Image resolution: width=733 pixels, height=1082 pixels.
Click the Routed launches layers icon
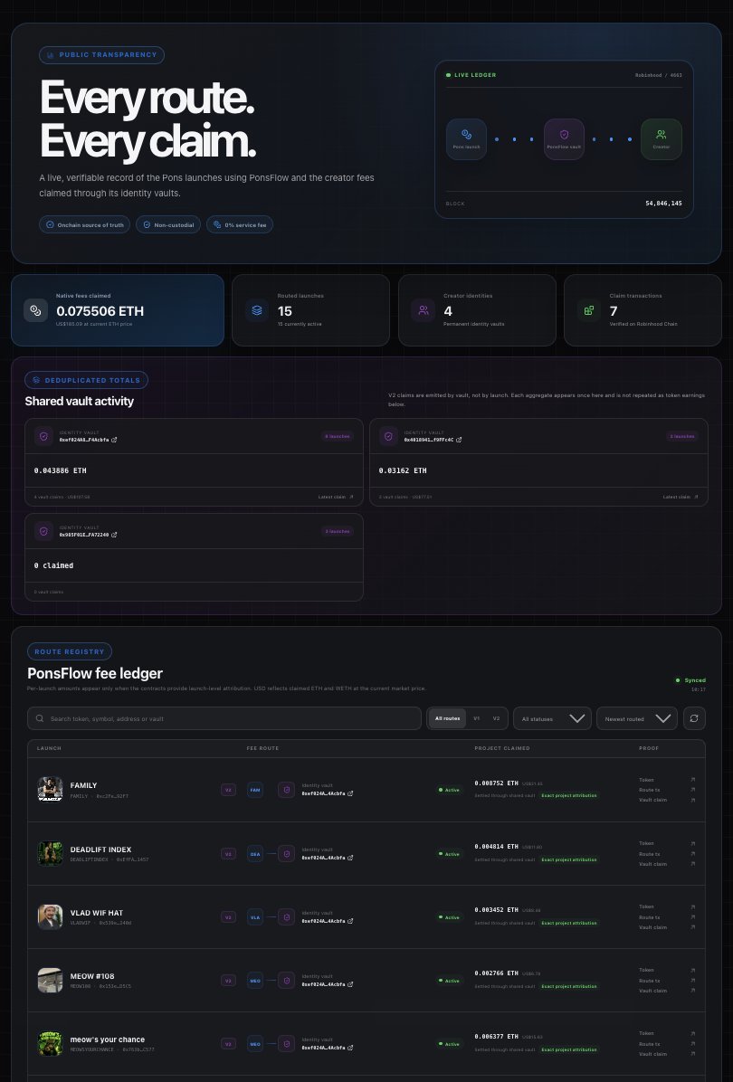click(257, 310)
